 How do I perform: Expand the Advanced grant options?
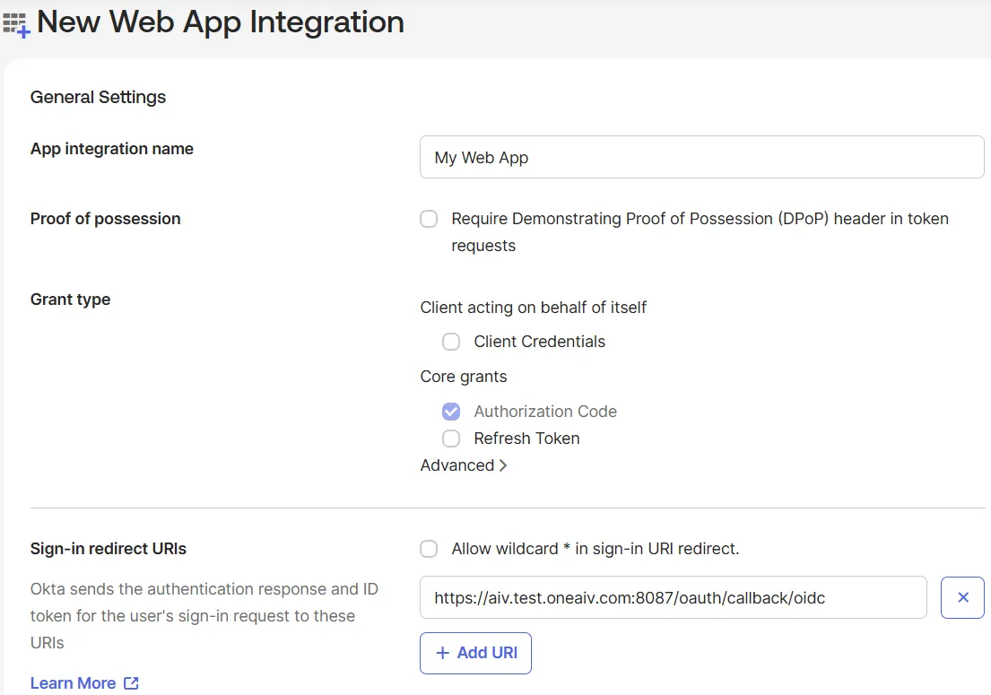tap(464, 465)
